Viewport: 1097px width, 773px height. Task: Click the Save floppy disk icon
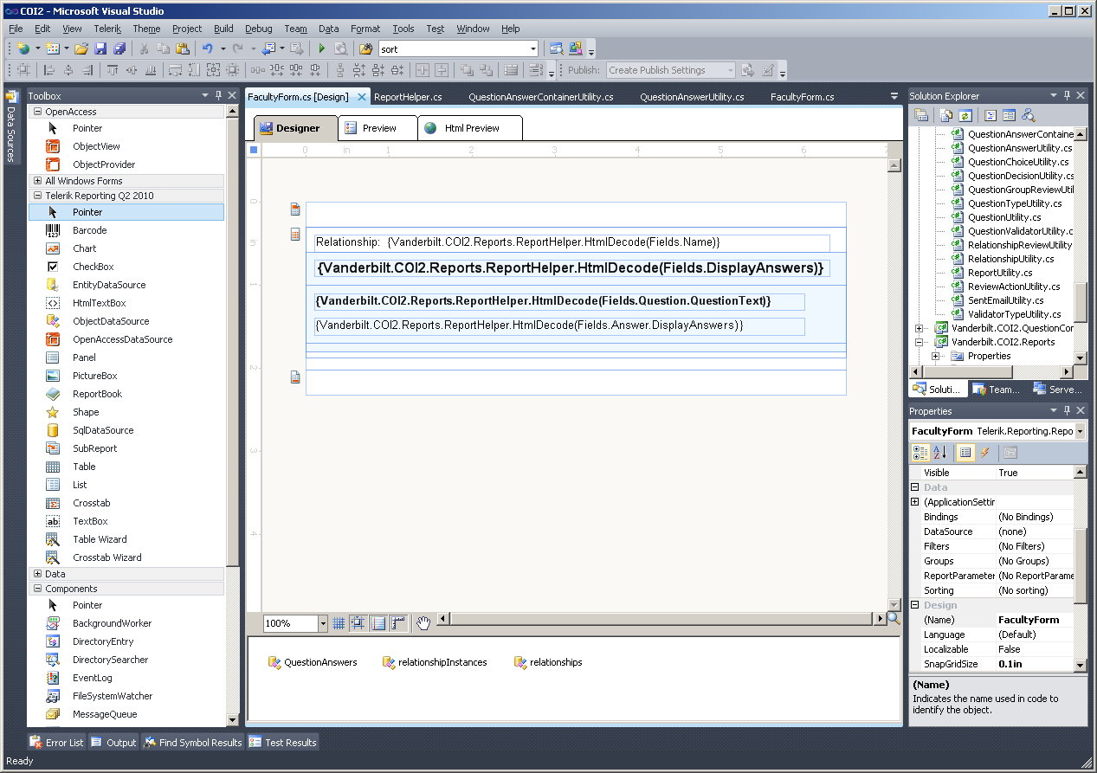click(x=100, y=48)
